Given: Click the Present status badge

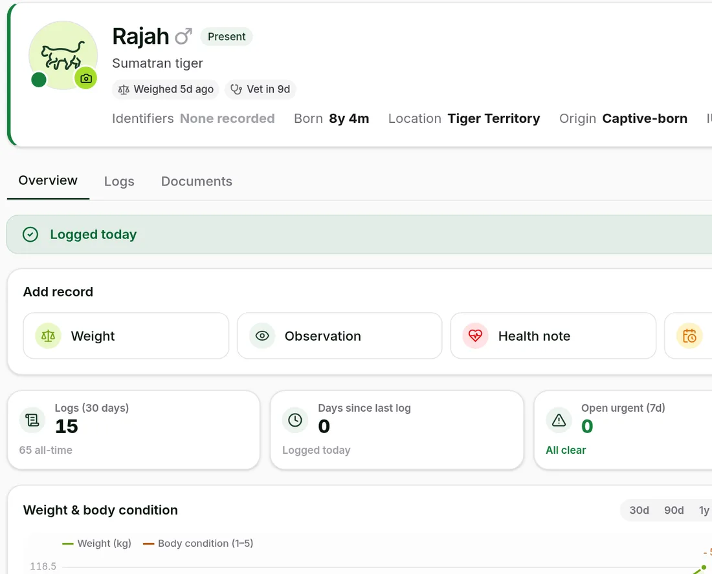Looking at the screenshot, I should click(x=227, y=37).
